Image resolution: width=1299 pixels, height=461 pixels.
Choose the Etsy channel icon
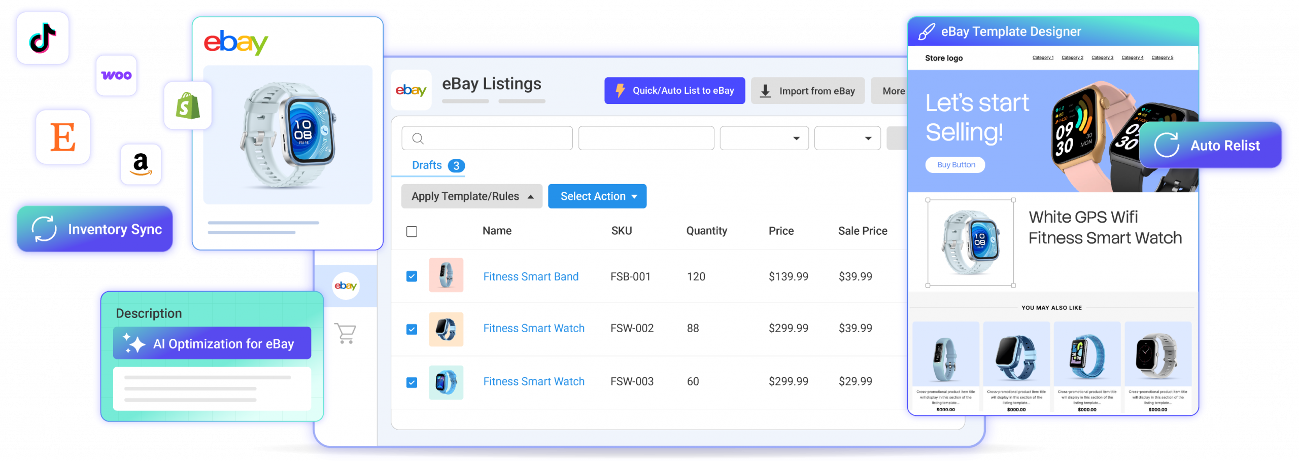coord(63,137)
